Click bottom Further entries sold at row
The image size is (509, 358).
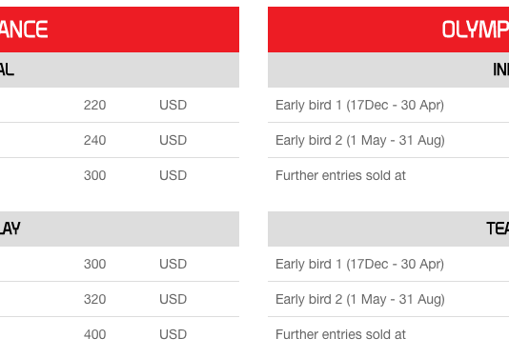[388, 334]
